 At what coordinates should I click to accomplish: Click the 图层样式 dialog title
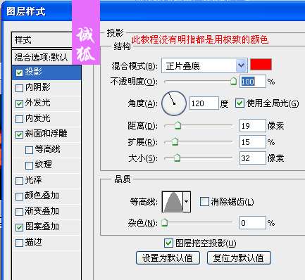(x=26, y=11)
